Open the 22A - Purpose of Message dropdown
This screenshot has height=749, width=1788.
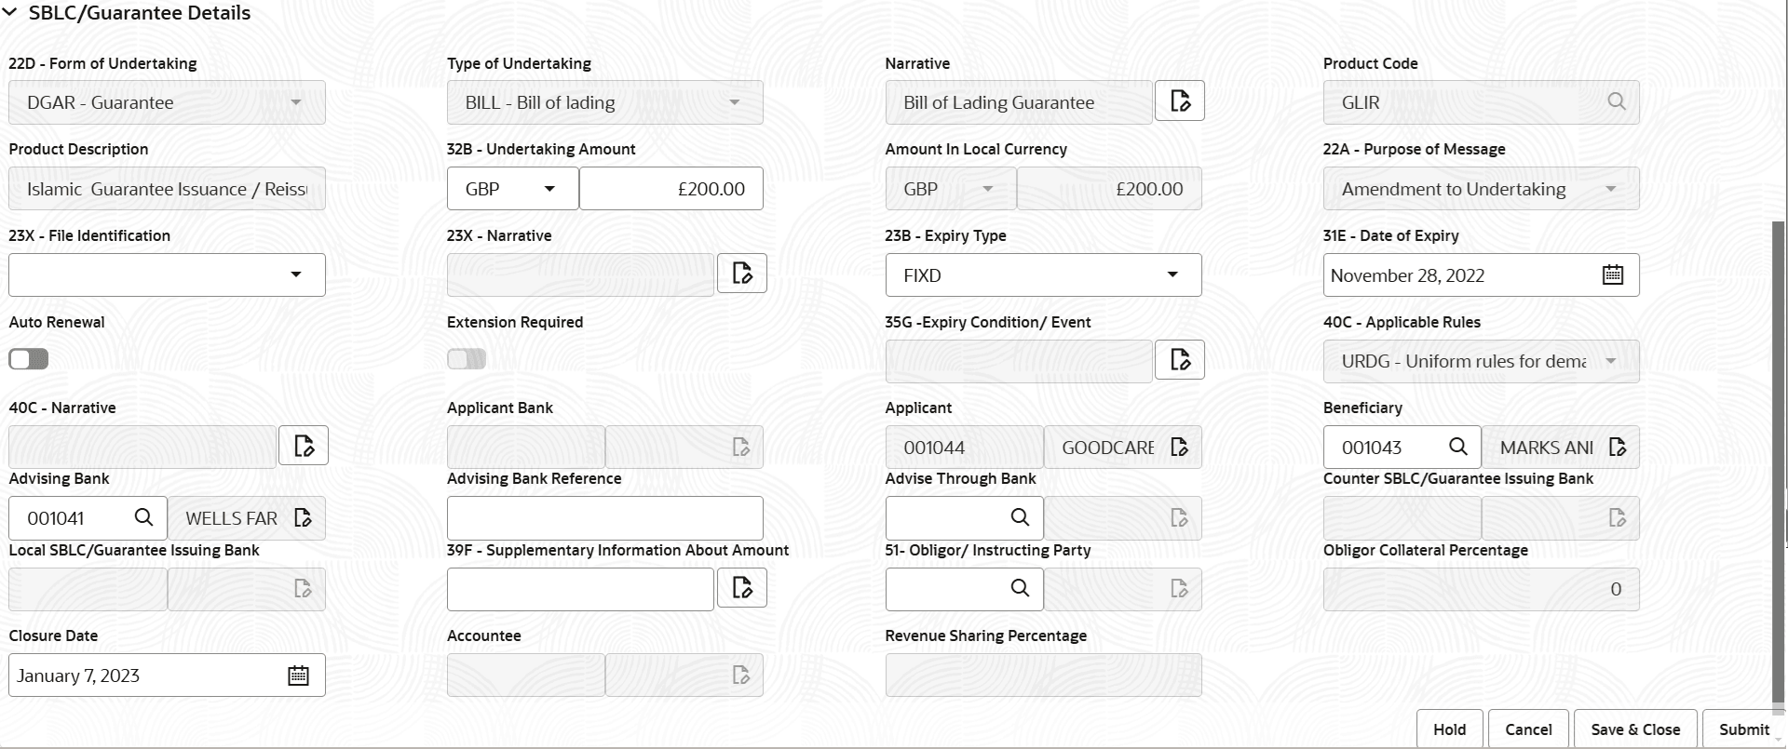[x=1613, y=188]
